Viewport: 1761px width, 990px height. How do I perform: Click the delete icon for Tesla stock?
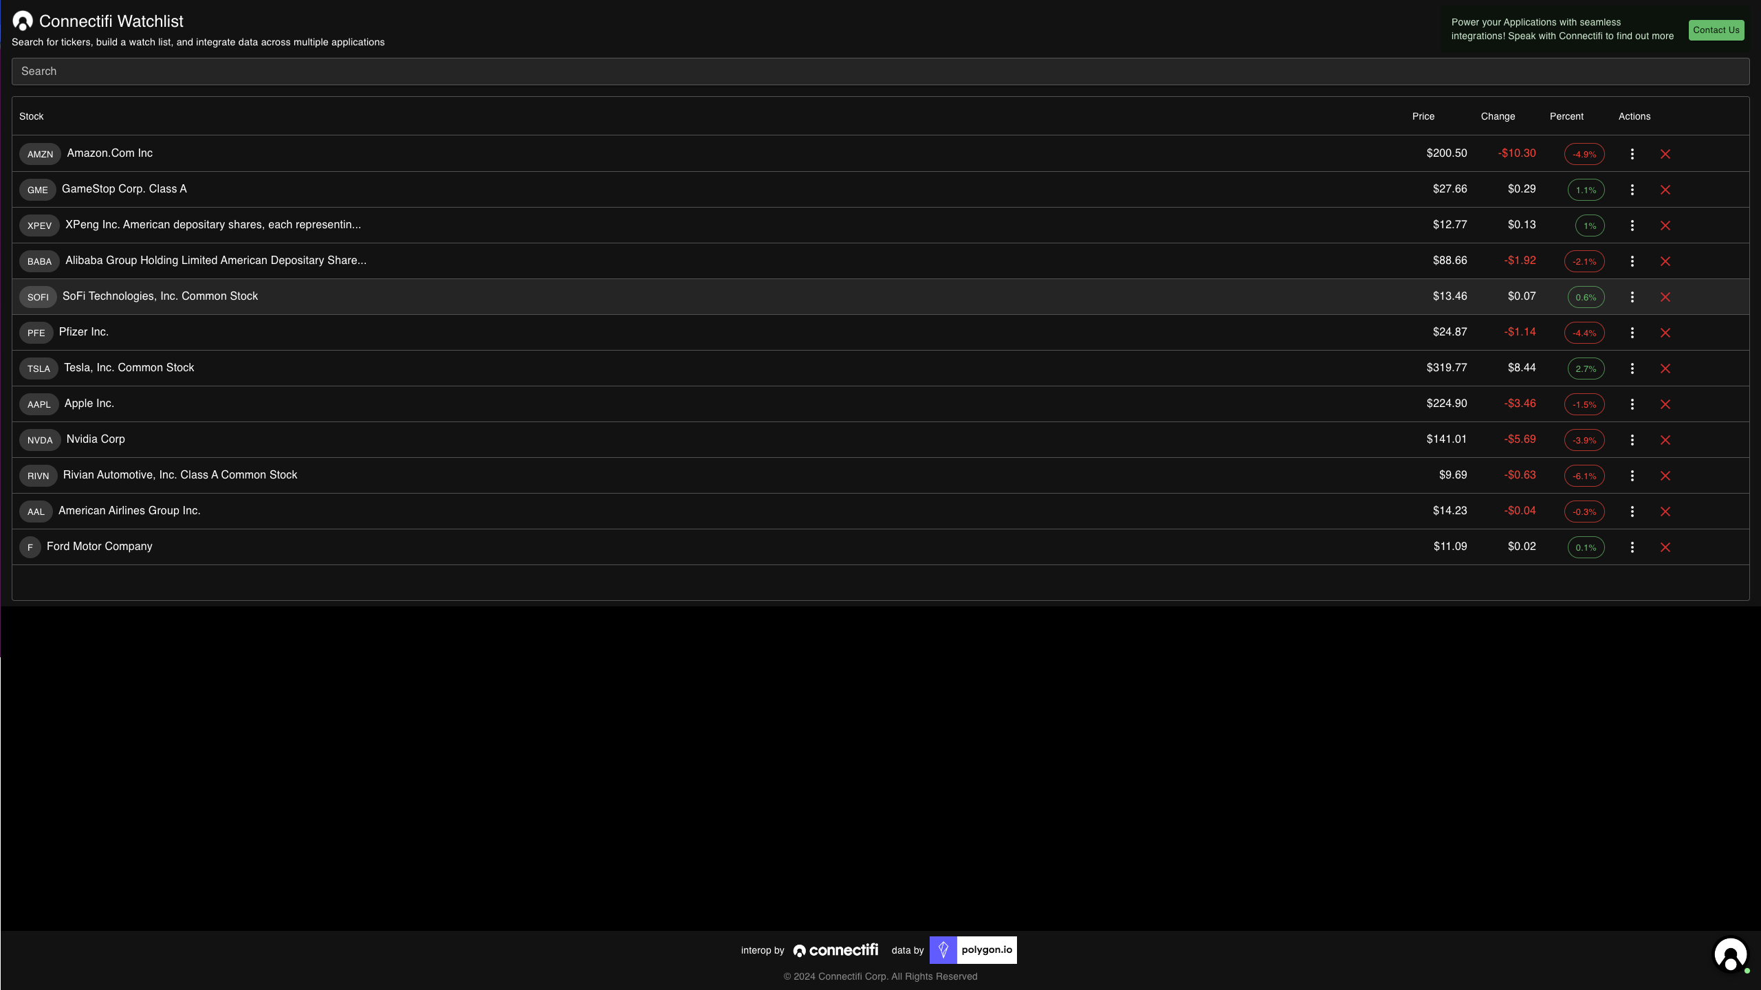click(1665, 368)
